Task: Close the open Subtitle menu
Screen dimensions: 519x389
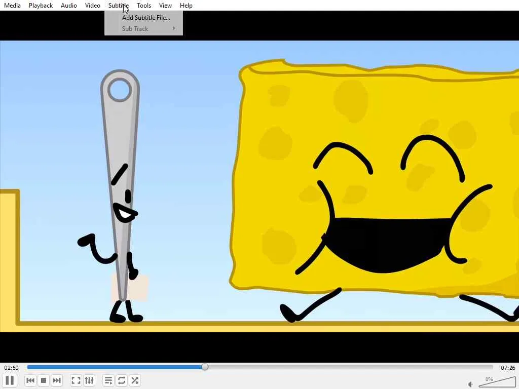Action: 119,5
